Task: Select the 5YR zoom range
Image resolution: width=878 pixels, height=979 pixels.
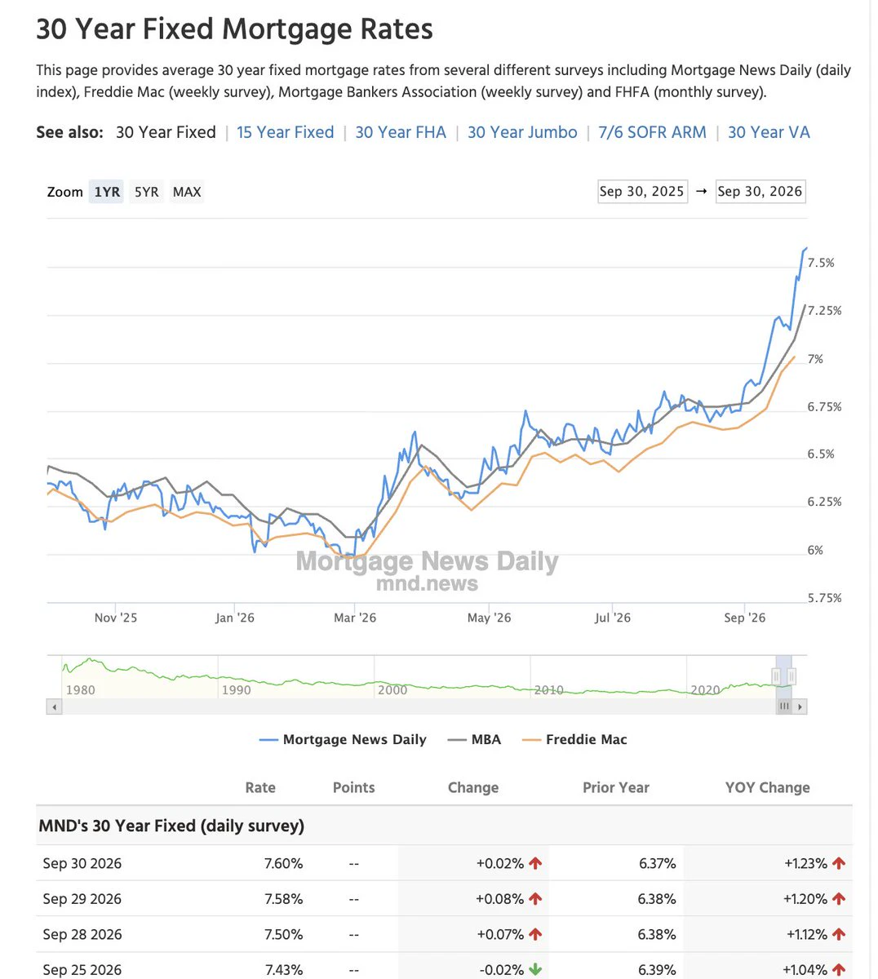Action: click(147, 192)
